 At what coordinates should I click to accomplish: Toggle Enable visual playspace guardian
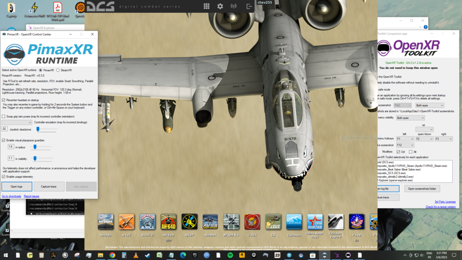pyautogui.click(x=4, y=141)
